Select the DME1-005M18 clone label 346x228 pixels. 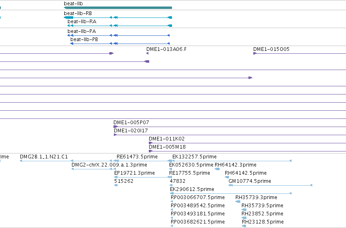[x=167, y=147]
